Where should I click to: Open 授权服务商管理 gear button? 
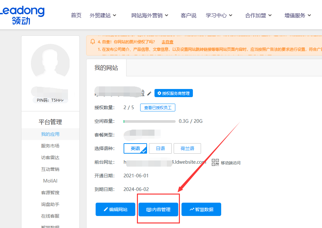click(x=174, y=93)
